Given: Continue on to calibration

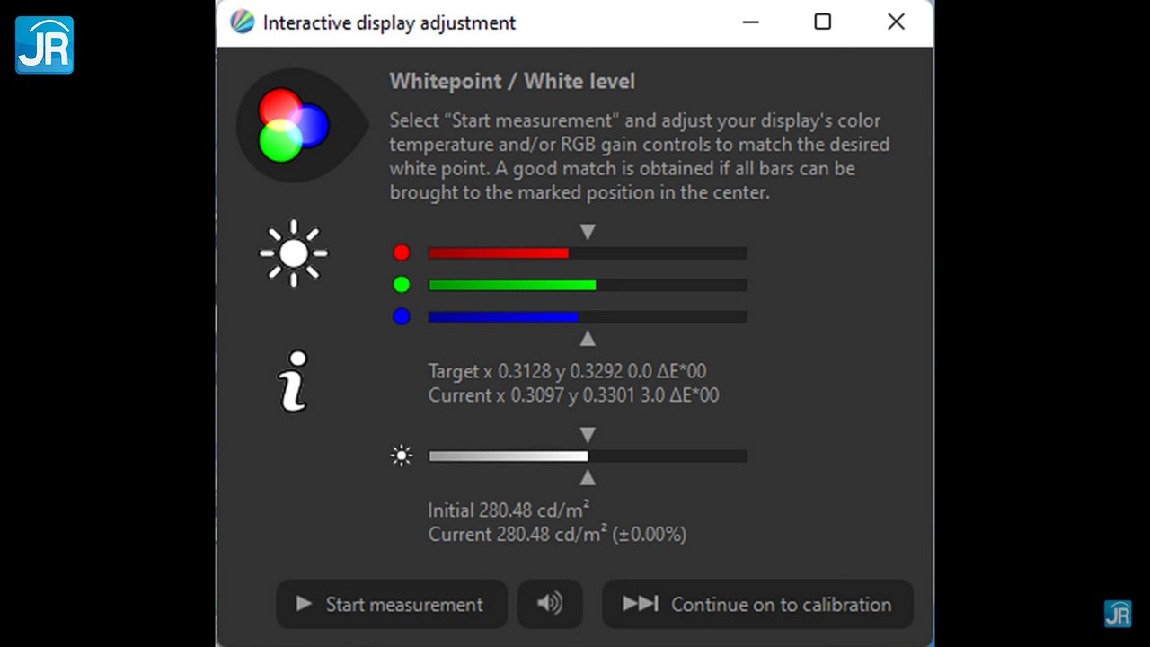Looking at the screenshot, I should pos(757,604).
